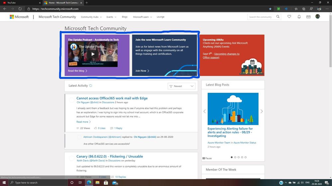Play the Uptake Podcast video
The image size is (332, 186).
click(93, 54)
